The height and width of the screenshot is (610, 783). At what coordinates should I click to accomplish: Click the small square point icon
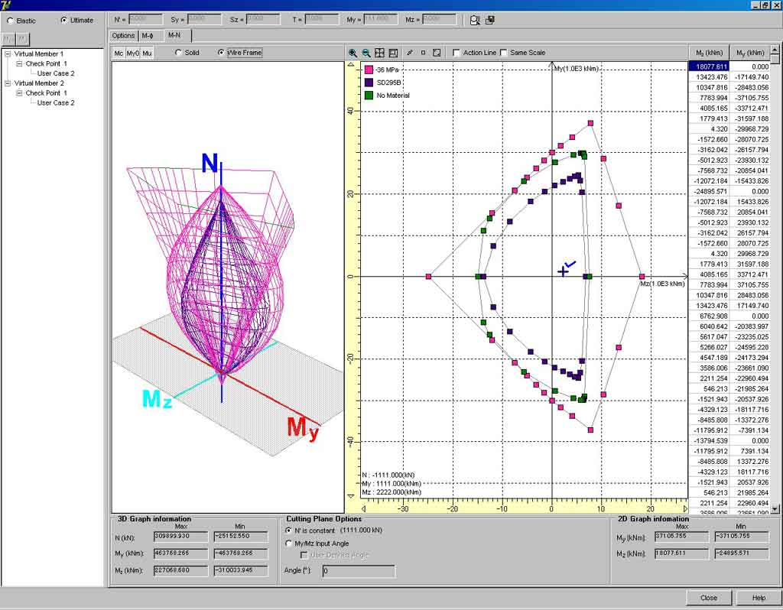423,53
